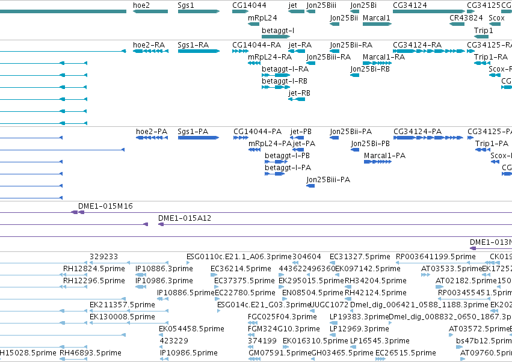This screenshot has height=362, width=512.
Task: Select the Marcal1-PA protein label
Action: pyautogui.click(x=384, y=156)
